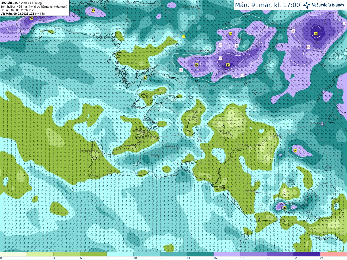Select the IT: Lau. 07.03.2026 21Z line
Image resolution: width=347 pixels, height=260 pixels.
[x=17, y=10]
